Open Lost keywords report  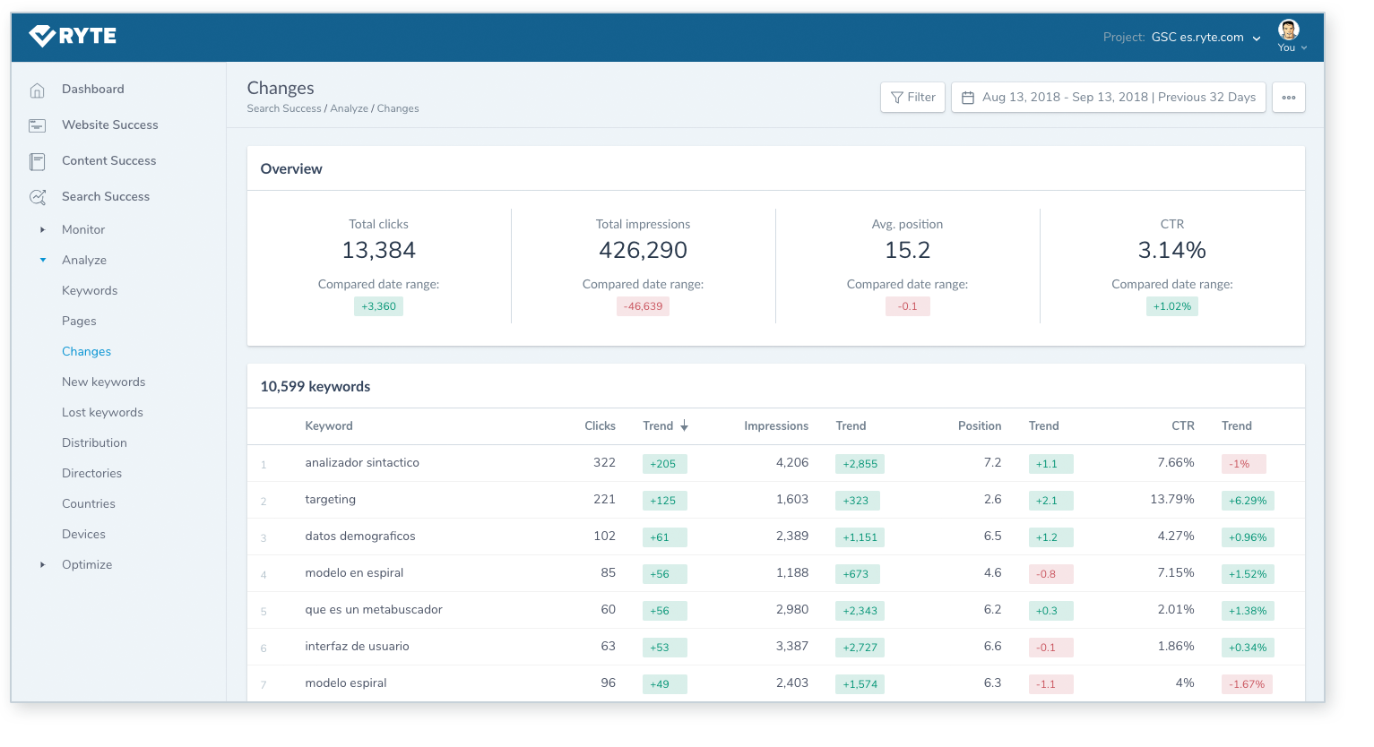click(x=102, y=413)
